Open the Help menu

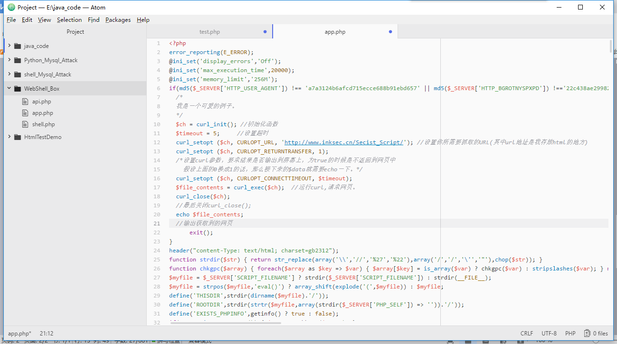143,20
